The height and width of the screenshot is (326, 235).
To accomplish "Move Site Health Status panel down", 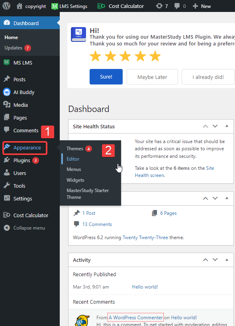I will click(215, 126).
